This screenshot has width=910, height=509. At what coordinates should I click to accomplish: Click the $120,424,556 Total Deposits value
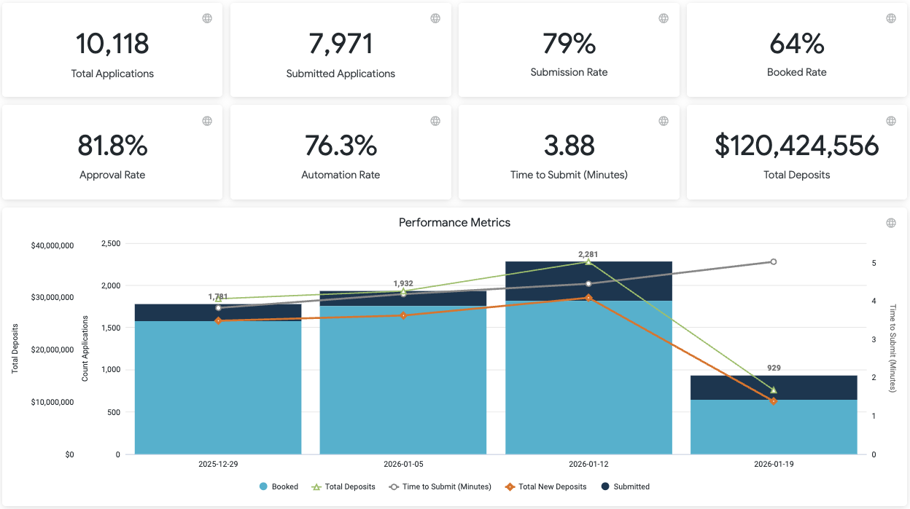point(796,146)
